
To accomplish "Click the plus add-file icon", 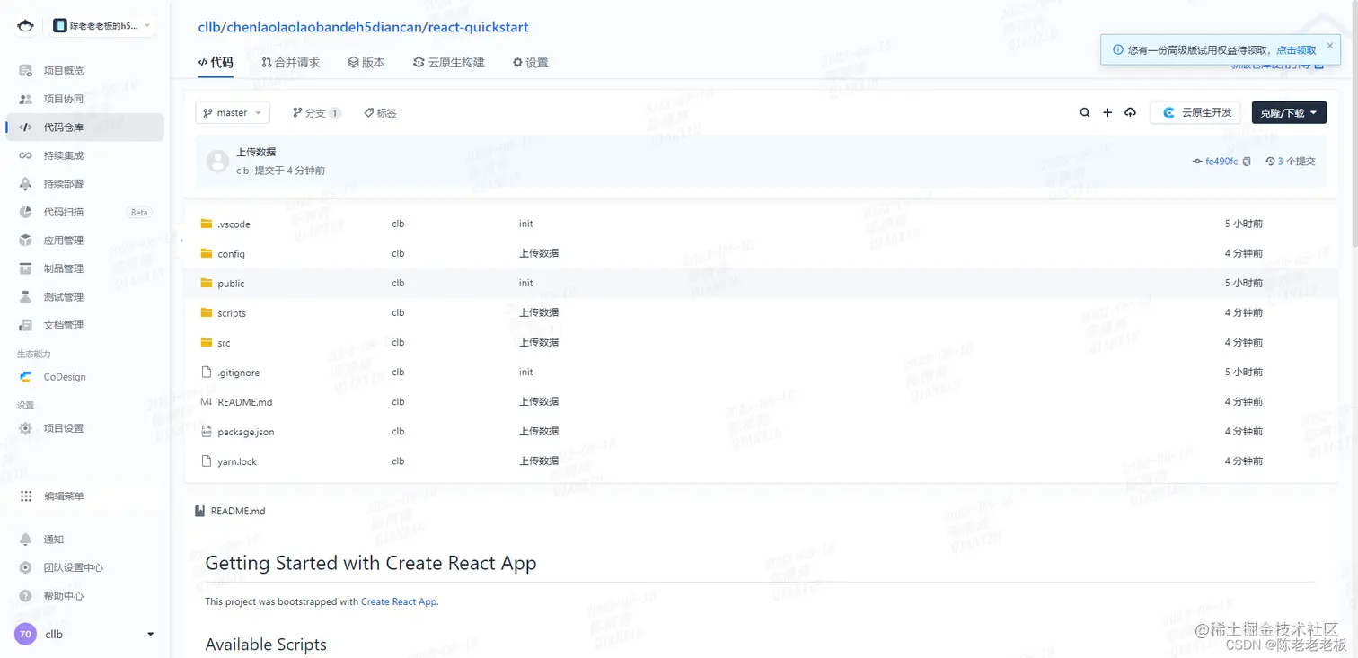I will [1107, 113].
